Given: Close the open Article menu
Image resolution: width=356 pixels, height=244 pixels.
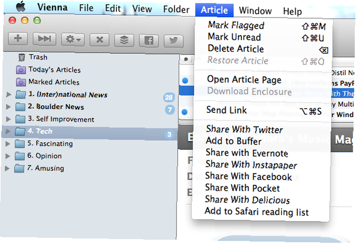Looking at the screenshot, I should (214, 10).
